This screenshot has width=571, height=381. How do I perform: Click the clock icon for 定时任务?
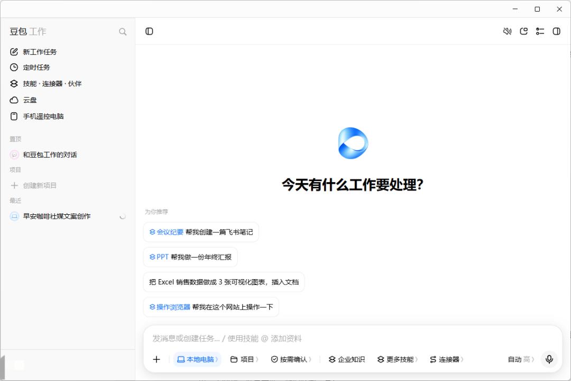click(14, 68)
